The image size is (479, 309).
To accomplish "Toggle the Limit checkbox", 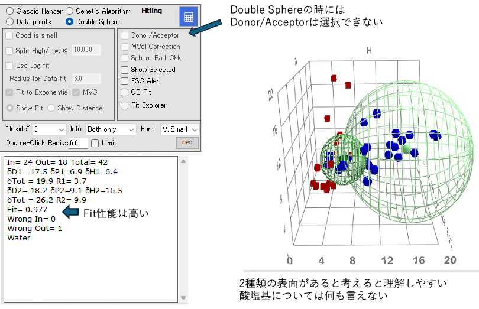I will click(95, 143).
